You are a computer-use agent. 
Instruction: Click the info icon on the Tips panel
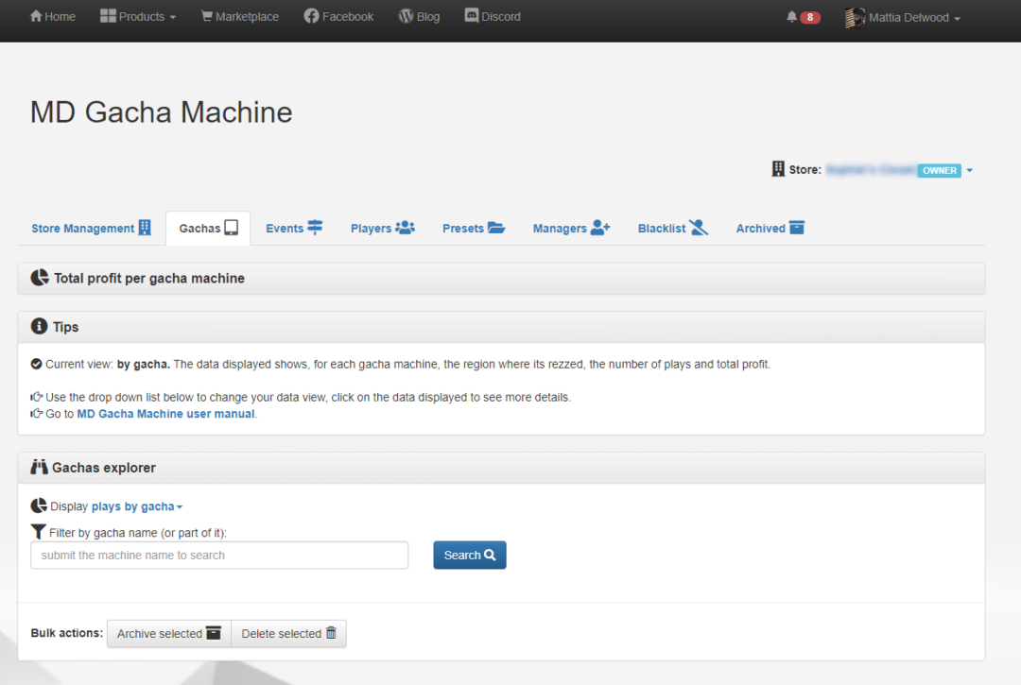click(x=39, y=326)
